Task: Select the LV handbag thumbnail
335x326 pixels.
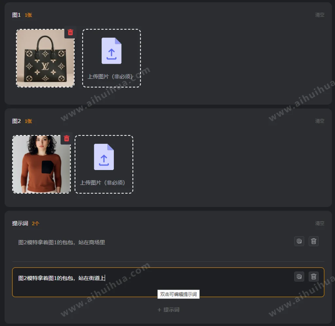Action: coord(45,58)
